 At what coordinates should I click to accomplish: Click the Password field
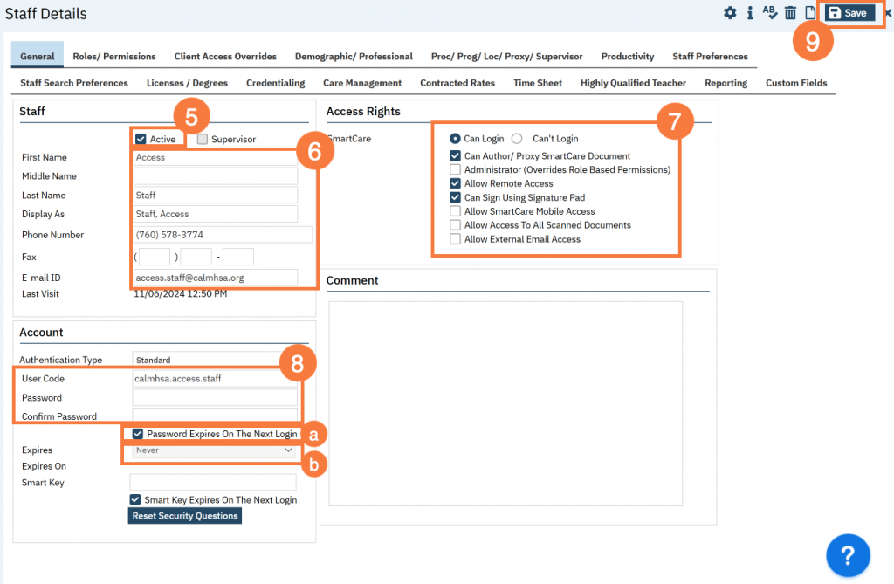point(215,397)
